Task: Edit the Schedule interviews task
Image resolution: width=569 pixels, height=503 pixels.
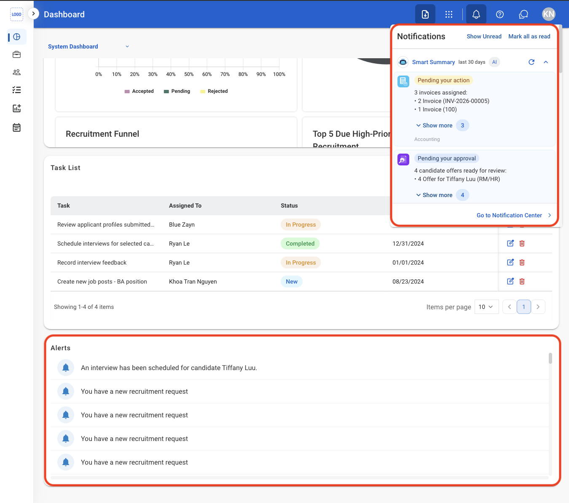Action: [510, 243]
